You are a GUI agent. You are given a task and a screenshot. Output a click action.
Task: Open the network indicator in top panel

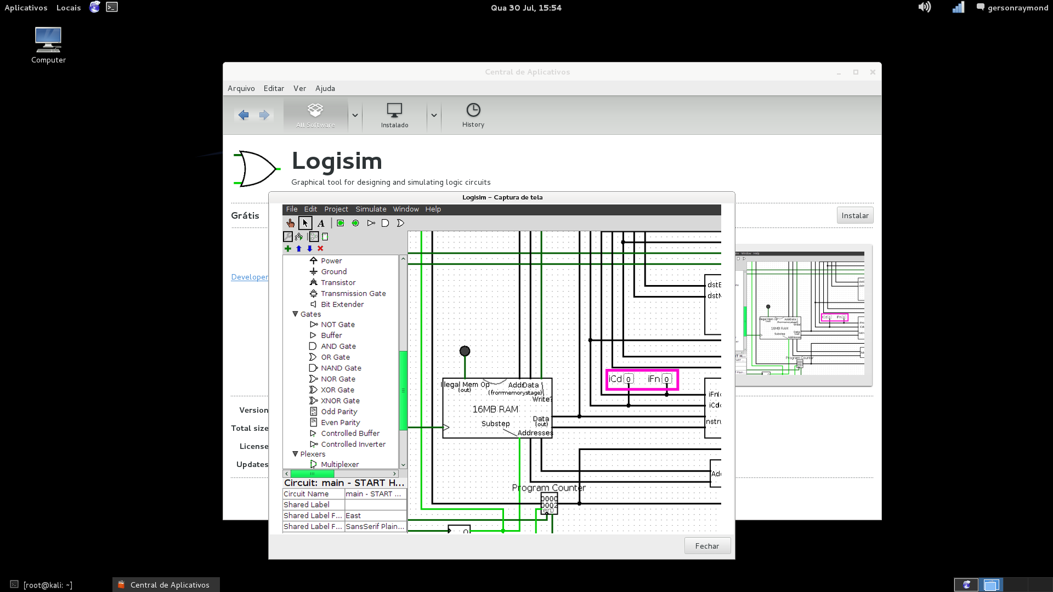958,7
